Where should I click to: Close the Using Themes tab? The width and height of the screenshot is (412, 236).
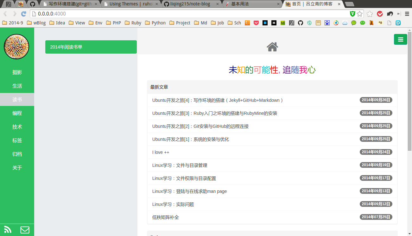(x=156, y=4)
